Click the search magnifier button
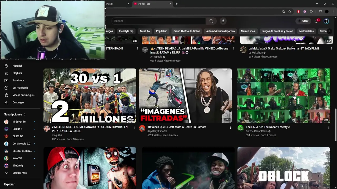 click(211, 21)
